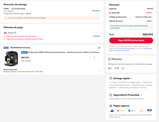Click the phone number +34 3923879845
The height and width of the screenshot is (122, 159).
(18, 9)
